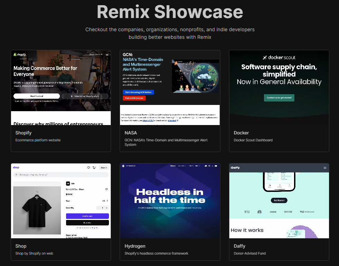Click the Axios logo in Daffy preview
Viewport: 339px width, 266px height.
pos(273,212)
